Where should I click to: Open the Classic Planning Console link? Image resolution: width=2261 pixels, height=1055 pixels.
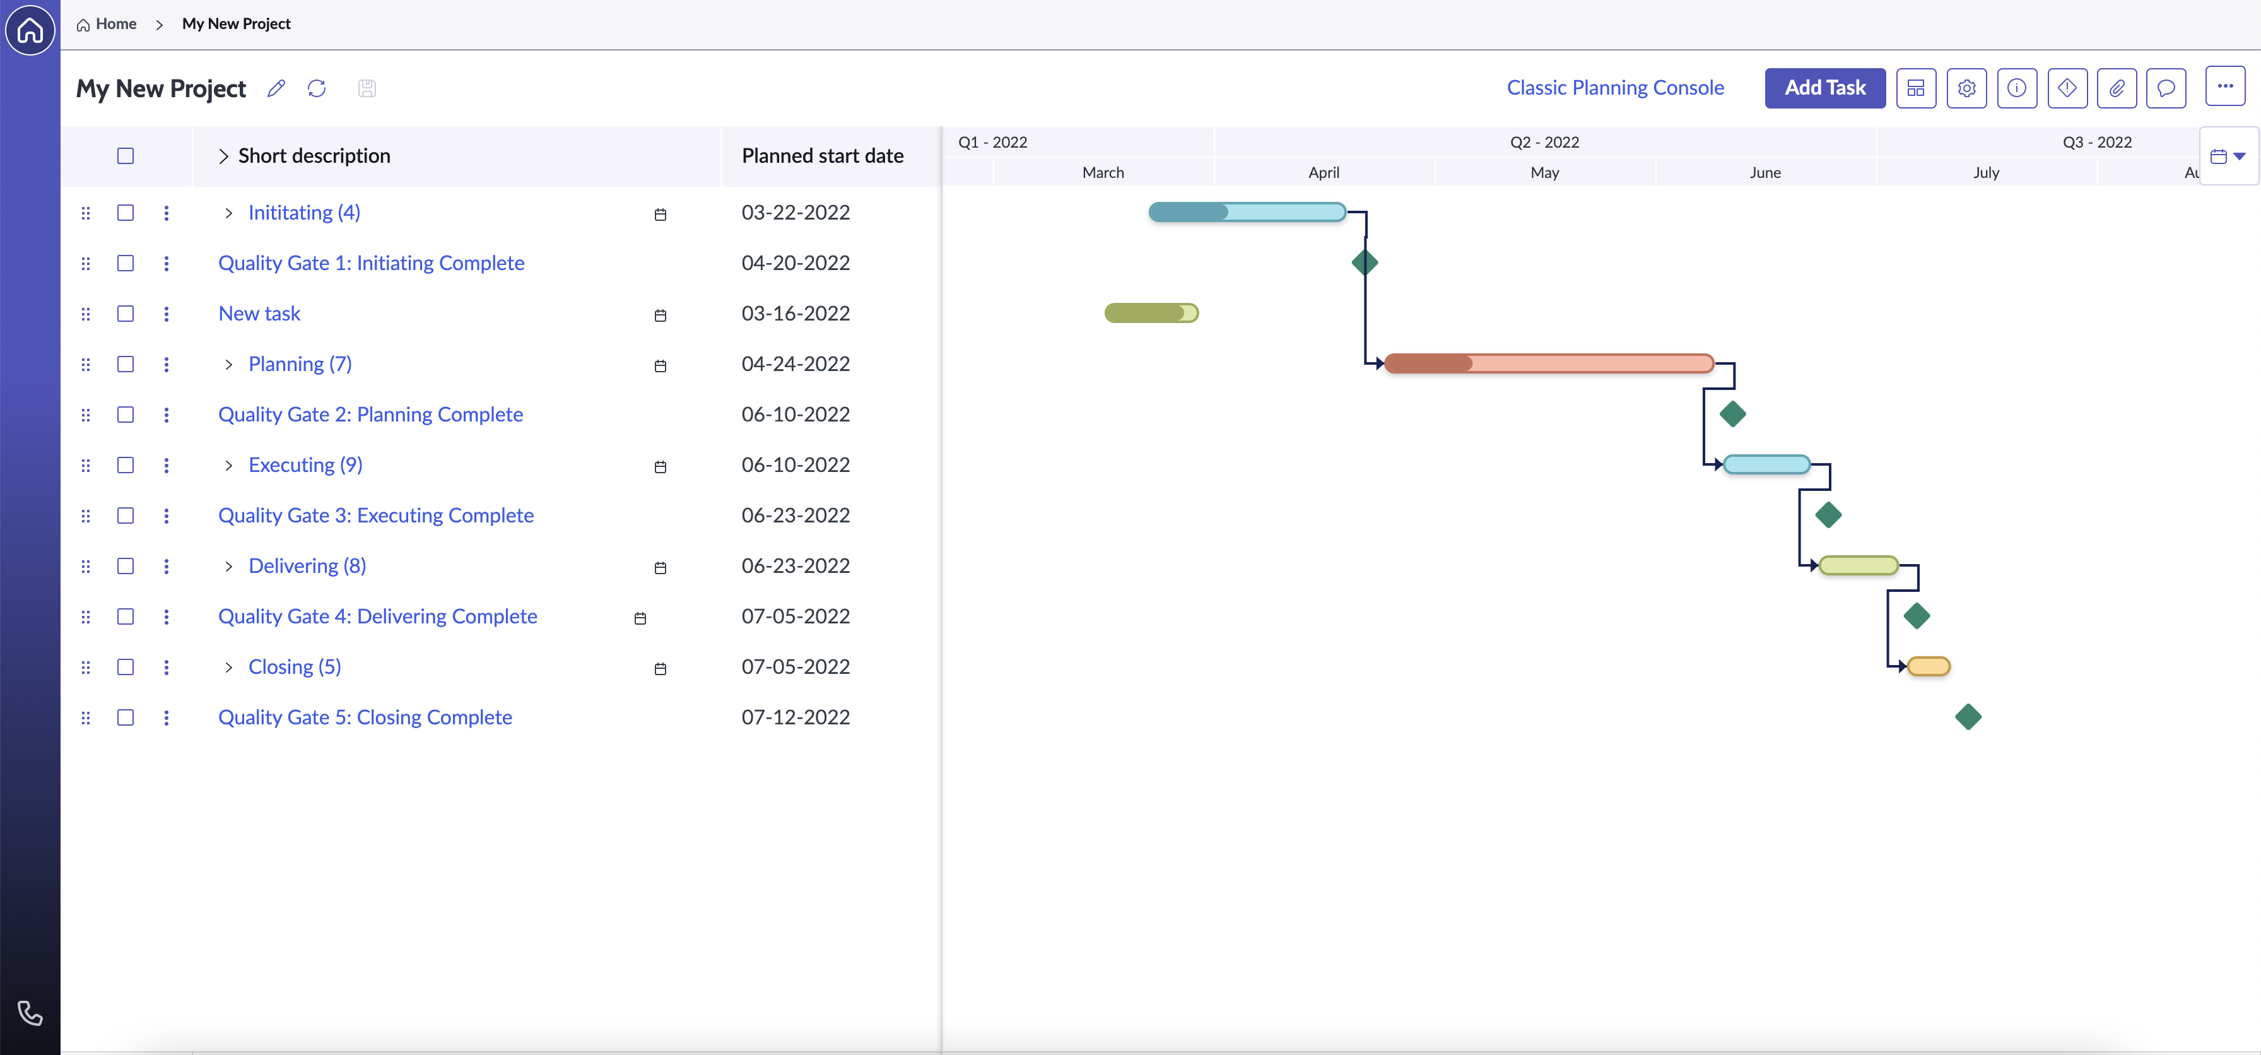(1614, 88)
